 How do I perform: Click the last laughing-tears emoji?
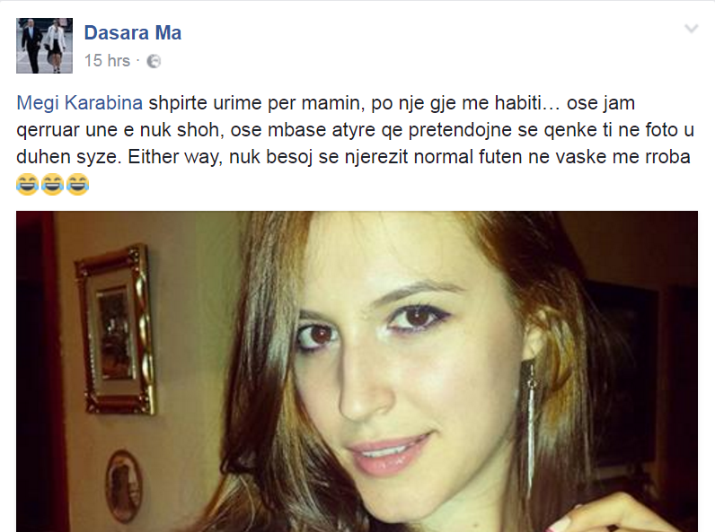[77, 185]
